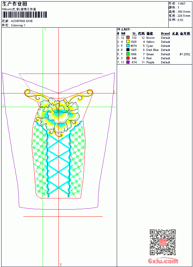193x267 pixels.
Task: Click the AZHB7608.EMB file name
Action: pos(22,21)
